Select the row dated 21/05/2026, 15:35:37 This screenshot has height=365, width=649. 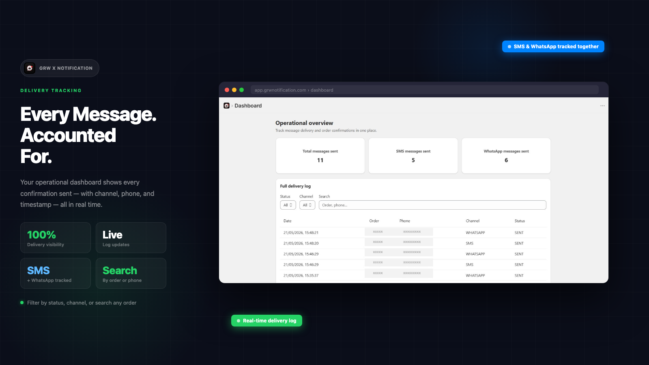click(413, 275)
